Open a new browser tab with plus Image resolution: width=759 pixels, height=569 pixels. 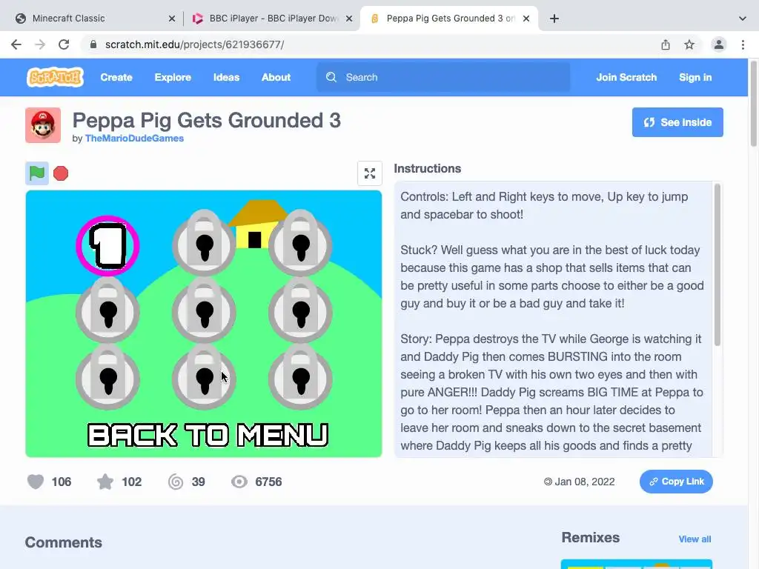coord(554,19)
